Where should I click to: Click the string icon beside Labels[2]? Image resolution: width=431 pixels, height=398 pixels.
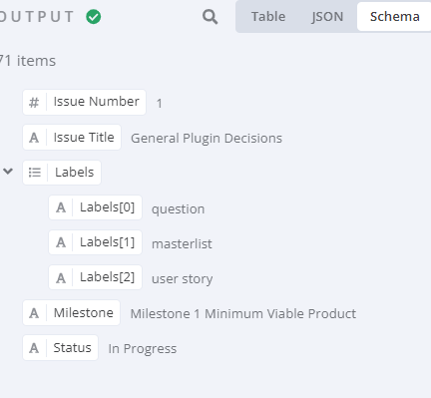click(x=61, y=277)
